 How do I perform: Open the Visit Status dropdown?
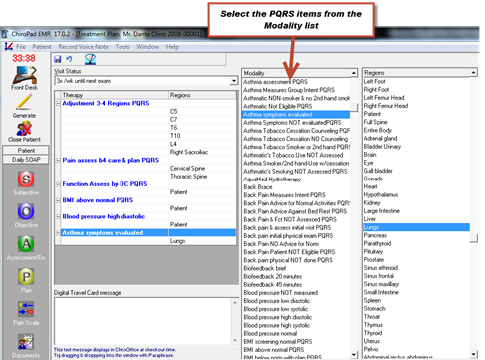click(234, 81)
